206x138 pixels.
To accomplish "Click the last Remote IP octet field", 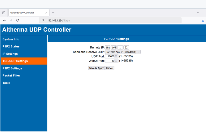I will click(126, 47).
